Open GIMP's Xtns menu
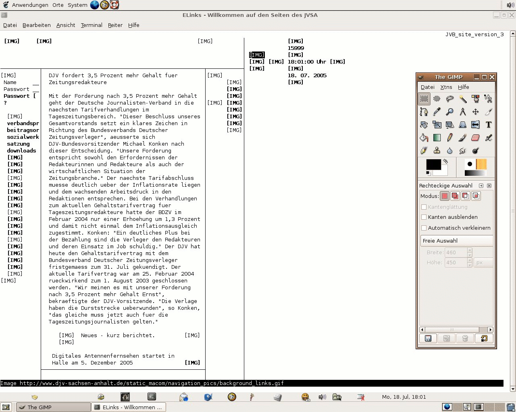Viewport: 516px width, 412px height. 446,87
